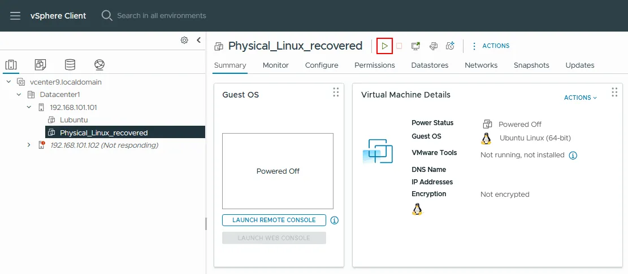Click the search magnifier icon
Screen dimensions: 628x274
pyautogui.click(x=107, y=16)
